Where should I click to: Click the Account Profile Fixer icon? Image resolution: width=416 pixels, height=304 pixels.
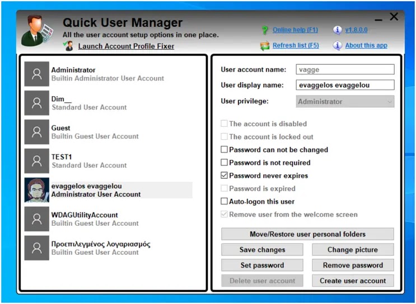click(x=68, y=46)
